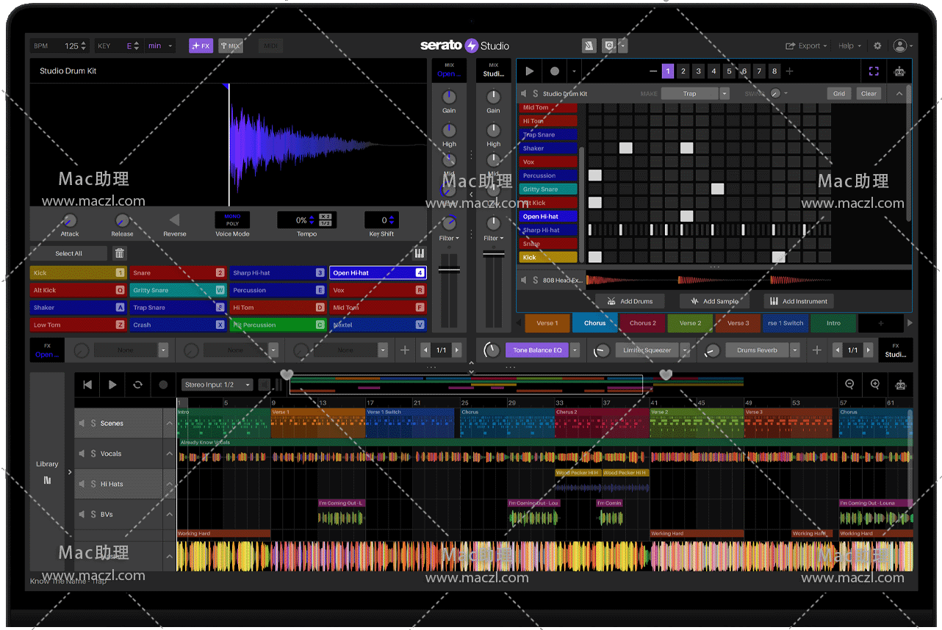This screenshot has height=630, width=942.
Task: Toggle the FX button in top bar
Action: tap(201, 46)
